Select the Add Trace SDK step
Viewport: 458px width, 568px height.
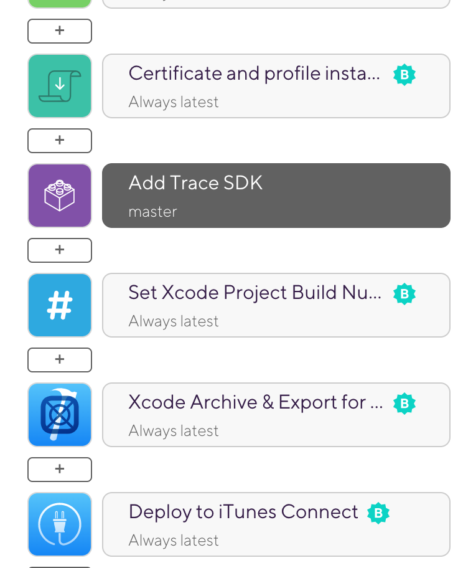pyautogui.click(x=276, y=196)
